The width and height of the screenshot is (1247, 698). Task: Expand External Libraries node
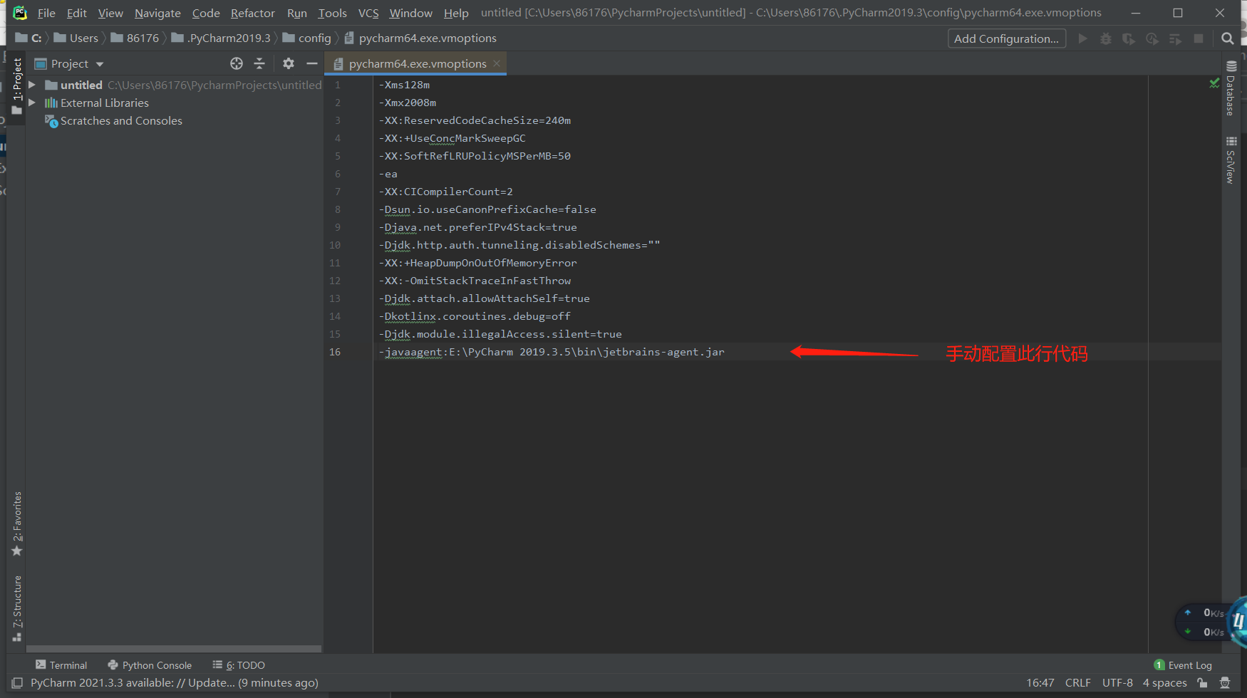point(31,103)
